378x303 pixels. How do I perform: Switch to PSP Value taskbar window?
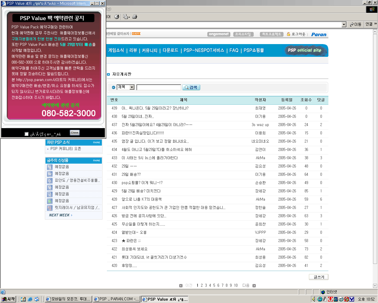[x=164, y=299]
